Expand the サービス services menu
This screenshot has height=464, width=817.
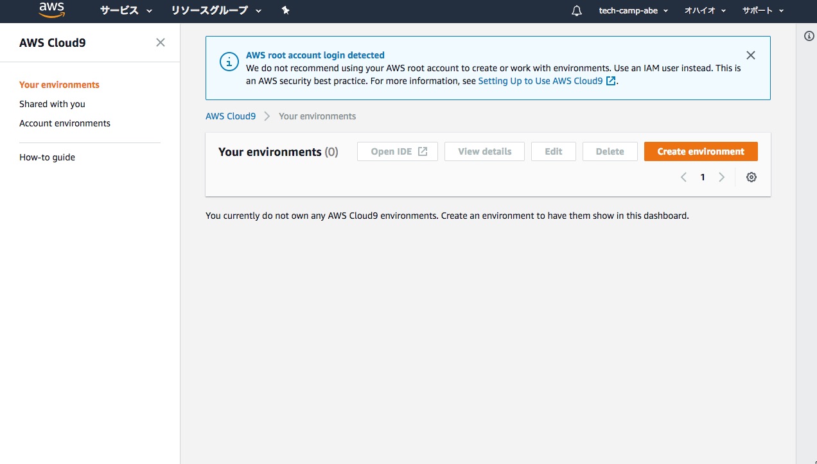127,10
